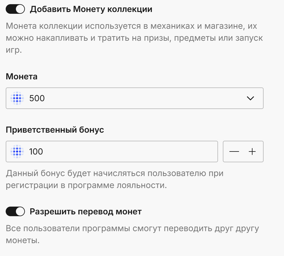
Task: Expand the Монета dropdown chevron
Action: pyautogui.click(x=250, y=98)
